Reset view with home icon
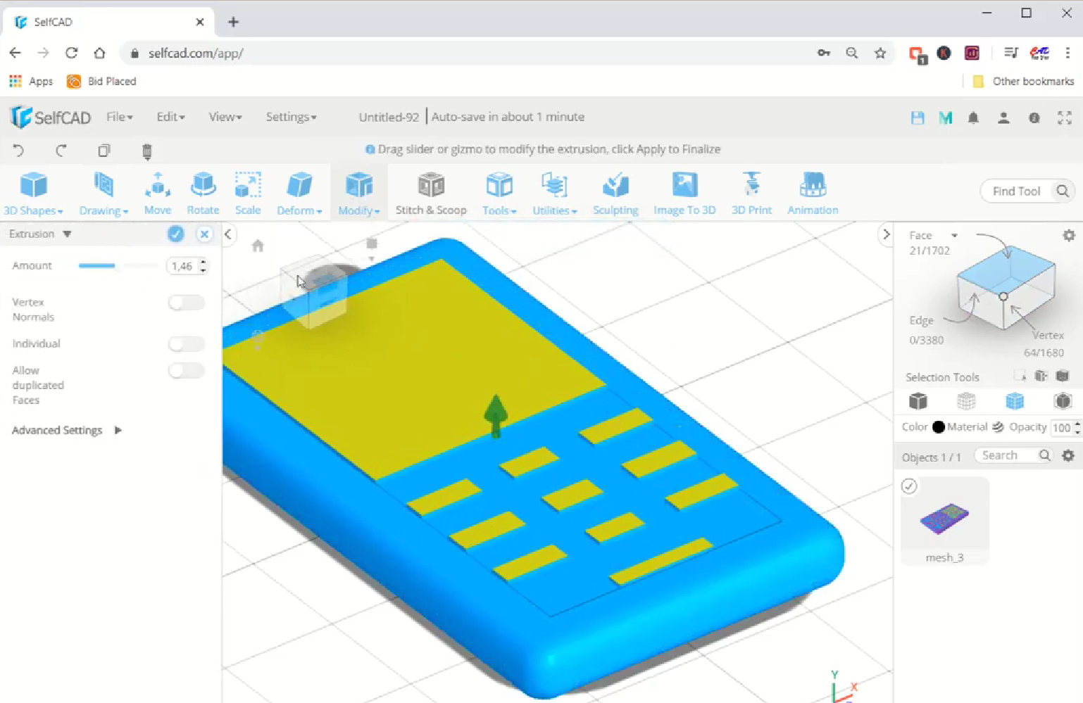 coord(258,246)
